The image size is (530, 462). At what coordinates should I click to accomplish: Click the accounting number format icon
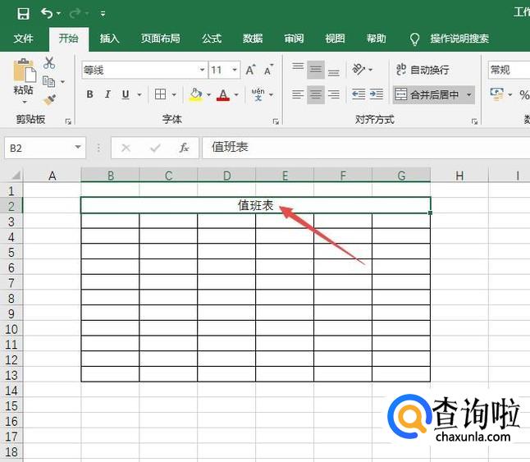coord(497,94)
